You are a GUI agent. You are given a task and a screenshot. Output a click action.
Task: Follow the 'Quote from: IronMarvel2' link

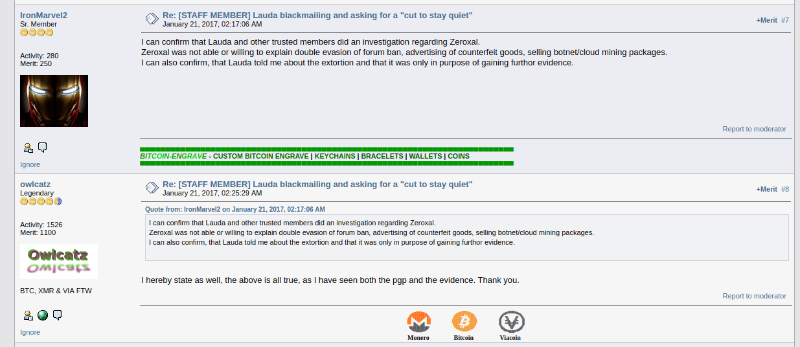[x=235, y=209]
